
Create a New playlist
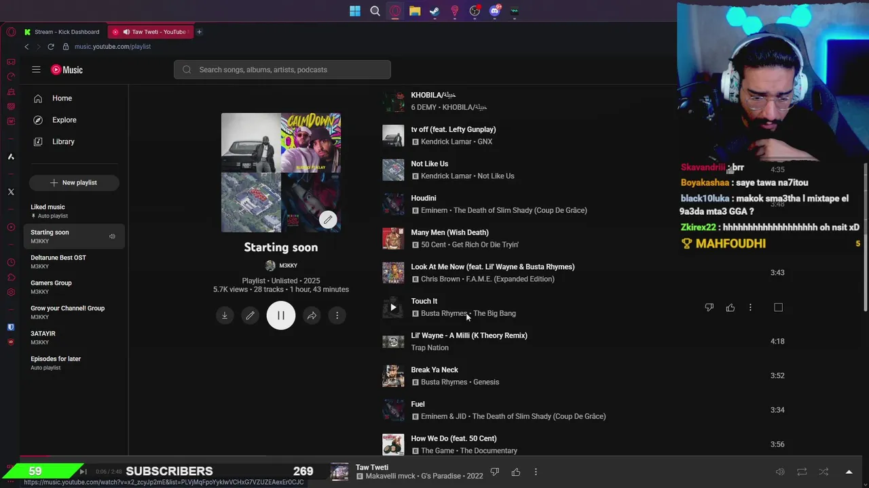[x=74, y=182]
